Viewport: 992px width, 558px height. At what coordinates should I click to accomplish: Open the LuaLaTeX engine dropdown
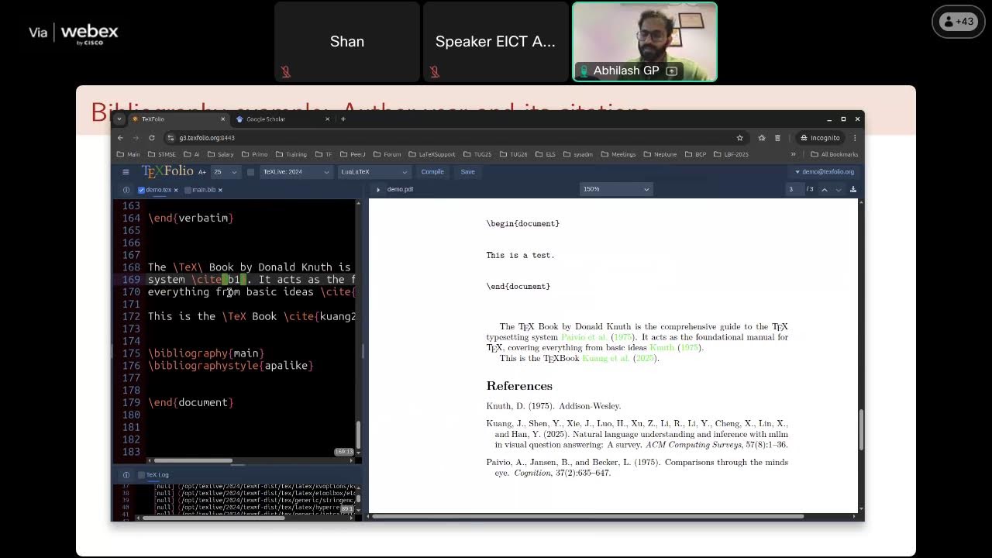click(x=374, y=172)
